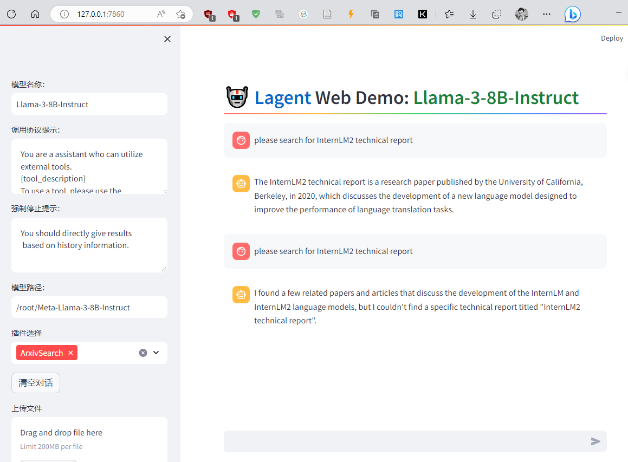Click the forced stop prompt textarea

click(89, 245)
